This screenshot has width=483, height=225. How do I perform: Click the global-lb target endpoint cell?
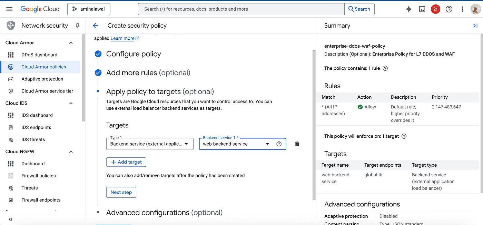tap(373, 175)
